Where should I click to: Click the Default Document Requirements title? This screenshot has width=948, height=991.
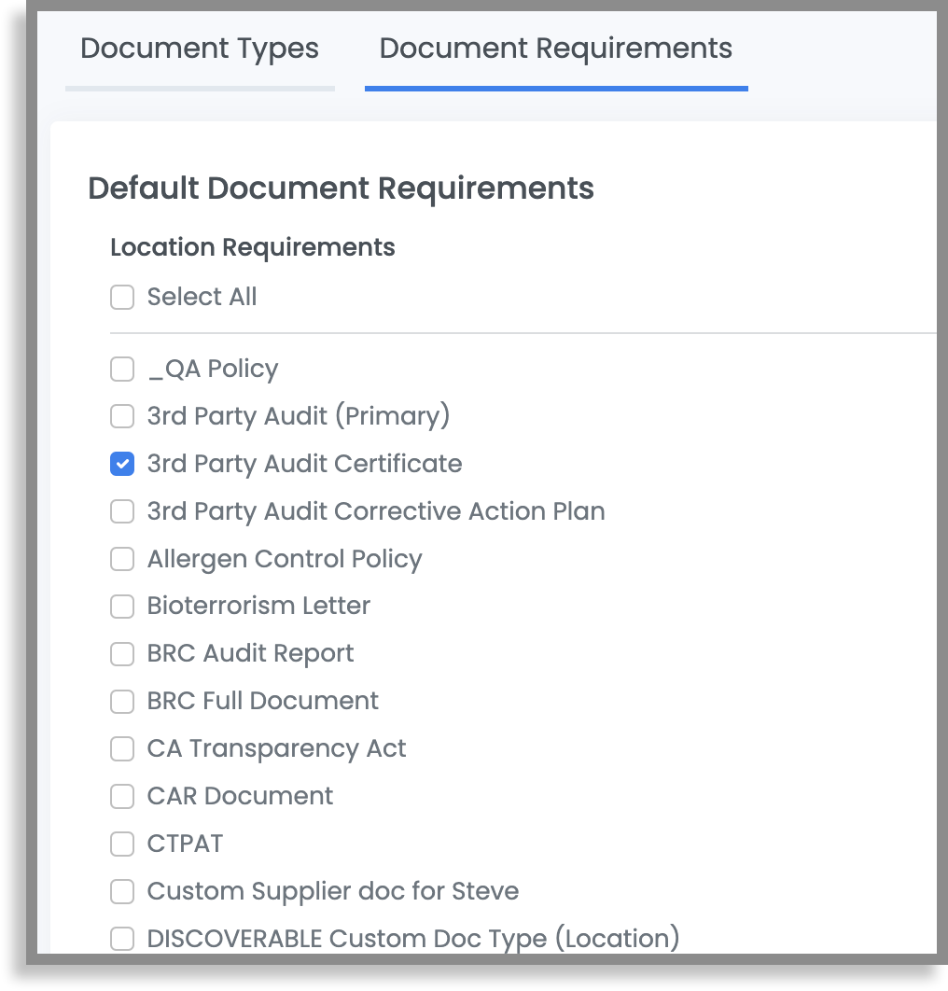coord(341,188)
